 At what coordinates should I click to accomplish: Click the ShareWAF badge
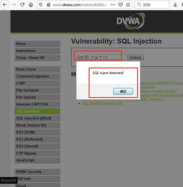tap(9, 180)
